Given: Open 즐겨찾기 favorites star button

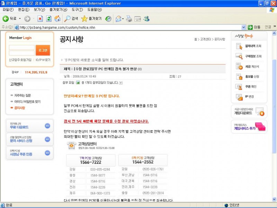Looking at the screenshot, I should [91, 19].
